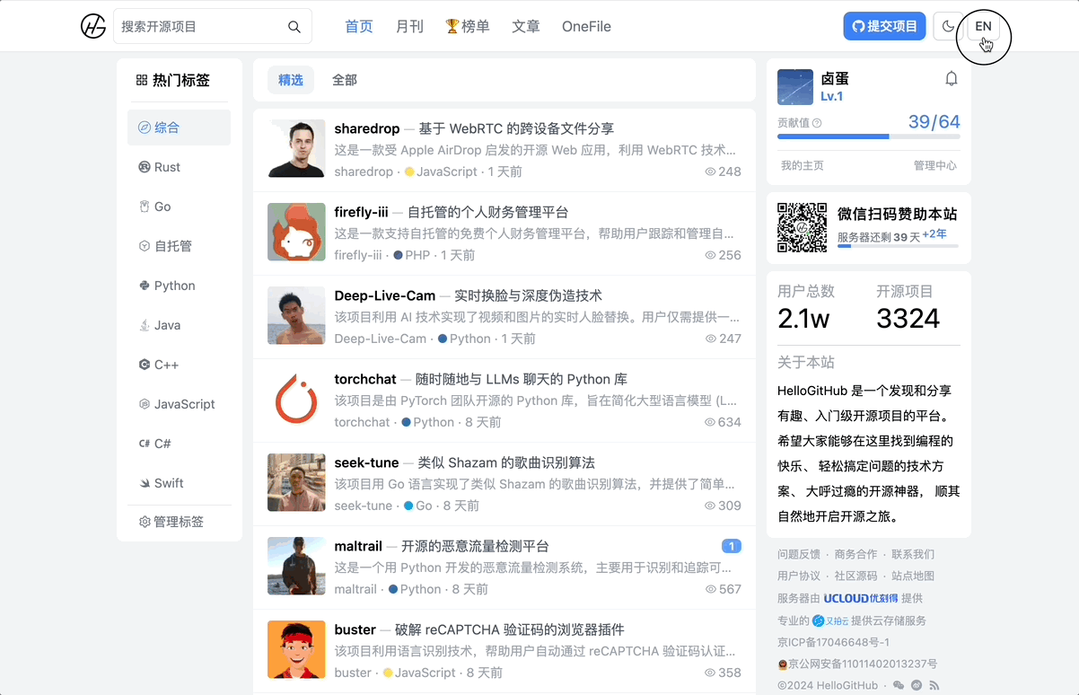Click the seek-tune project thumbnail
Viewport: 1079px width, 695px height.
pyautogui.click(x=296, y=482)
